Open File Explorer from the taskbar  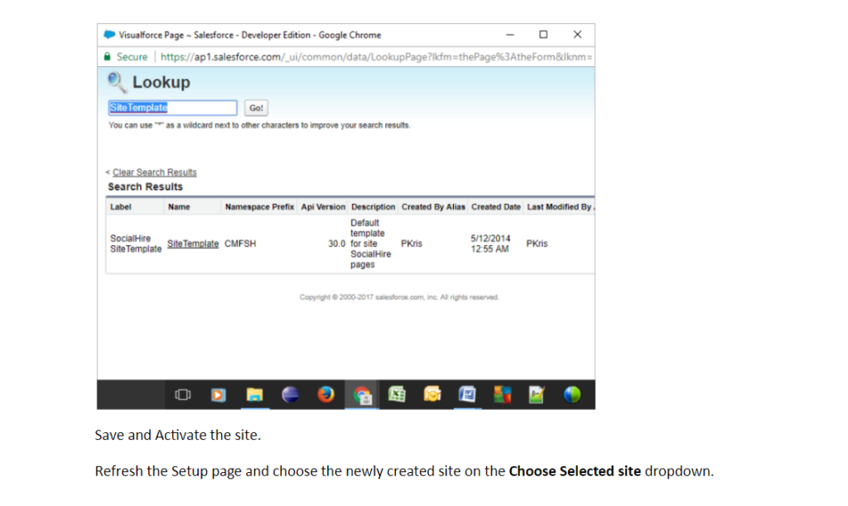click(254, 395)
